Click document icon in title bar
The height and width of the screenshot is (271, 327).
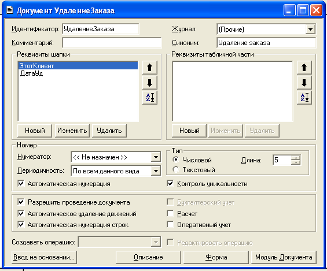coord(10,10)
